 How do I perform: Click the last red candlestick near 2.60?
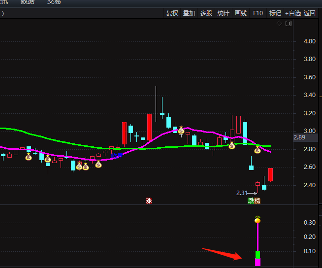coord(271,175)
